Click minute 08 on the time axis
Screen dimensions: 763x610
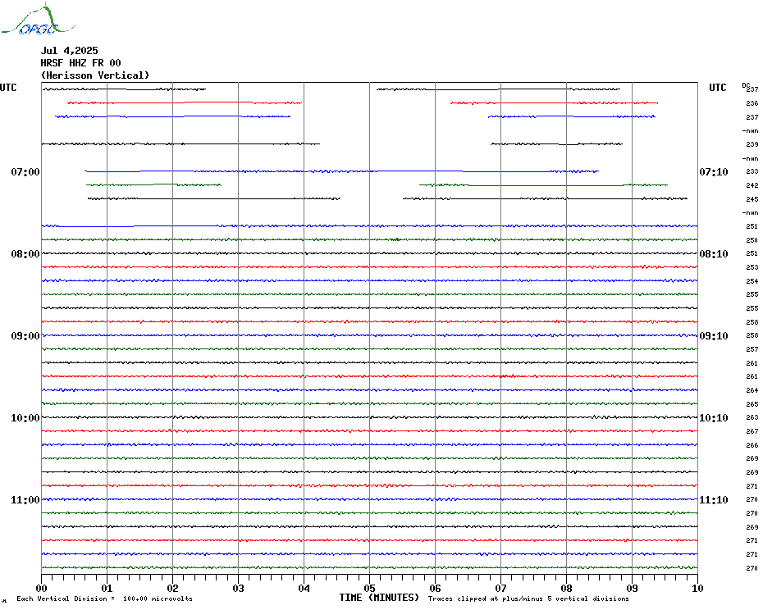point(566,588)
